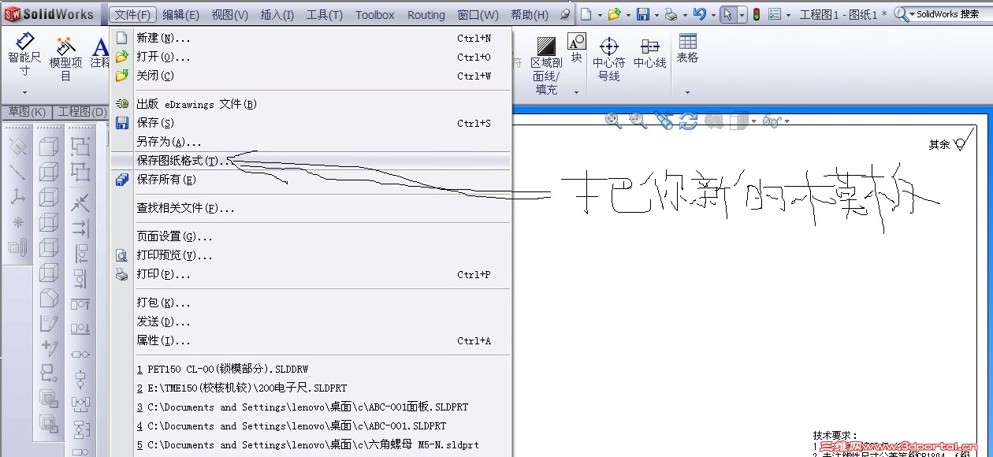
Task: Expand the Undo dropdown arrow
Action: pos(712,15)
